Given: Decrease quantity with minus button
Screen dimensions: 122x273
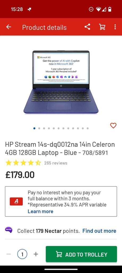Looking at the screenshot, I should (x=9, y=254).
